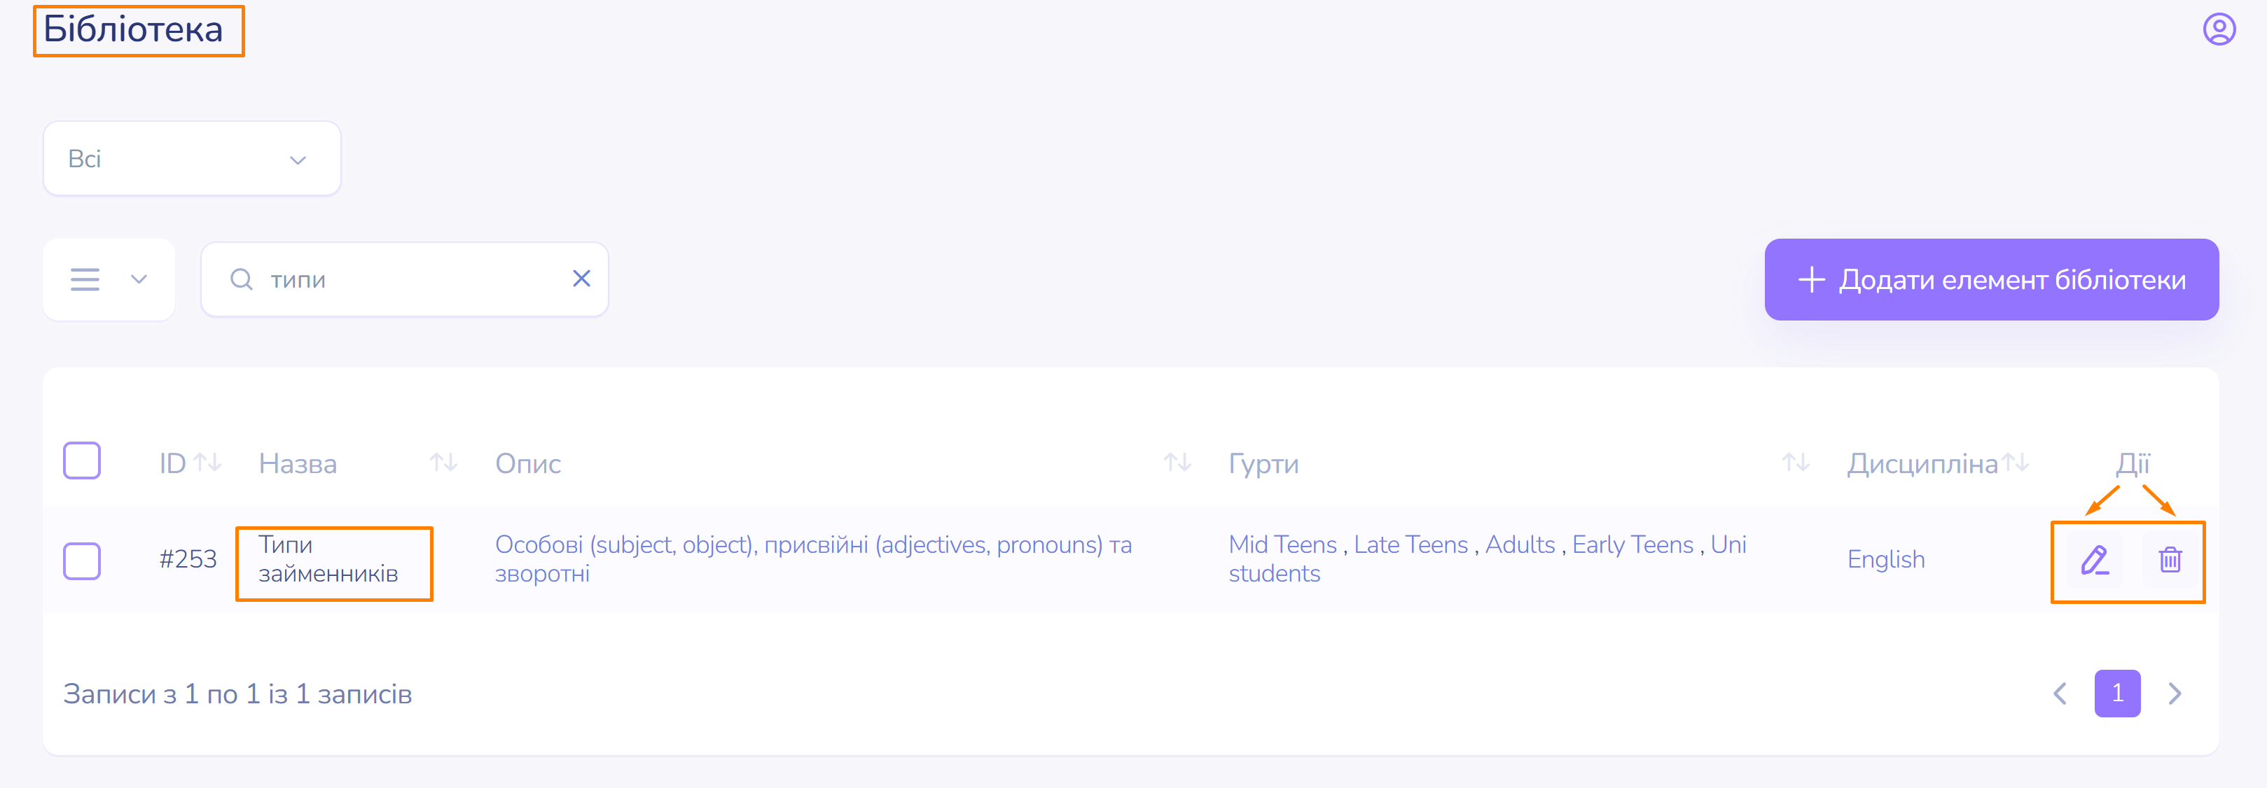Screen dimensions: 2267x788
Task: Sort the Дисципліна column with arrows
Action: [2016, 462]
